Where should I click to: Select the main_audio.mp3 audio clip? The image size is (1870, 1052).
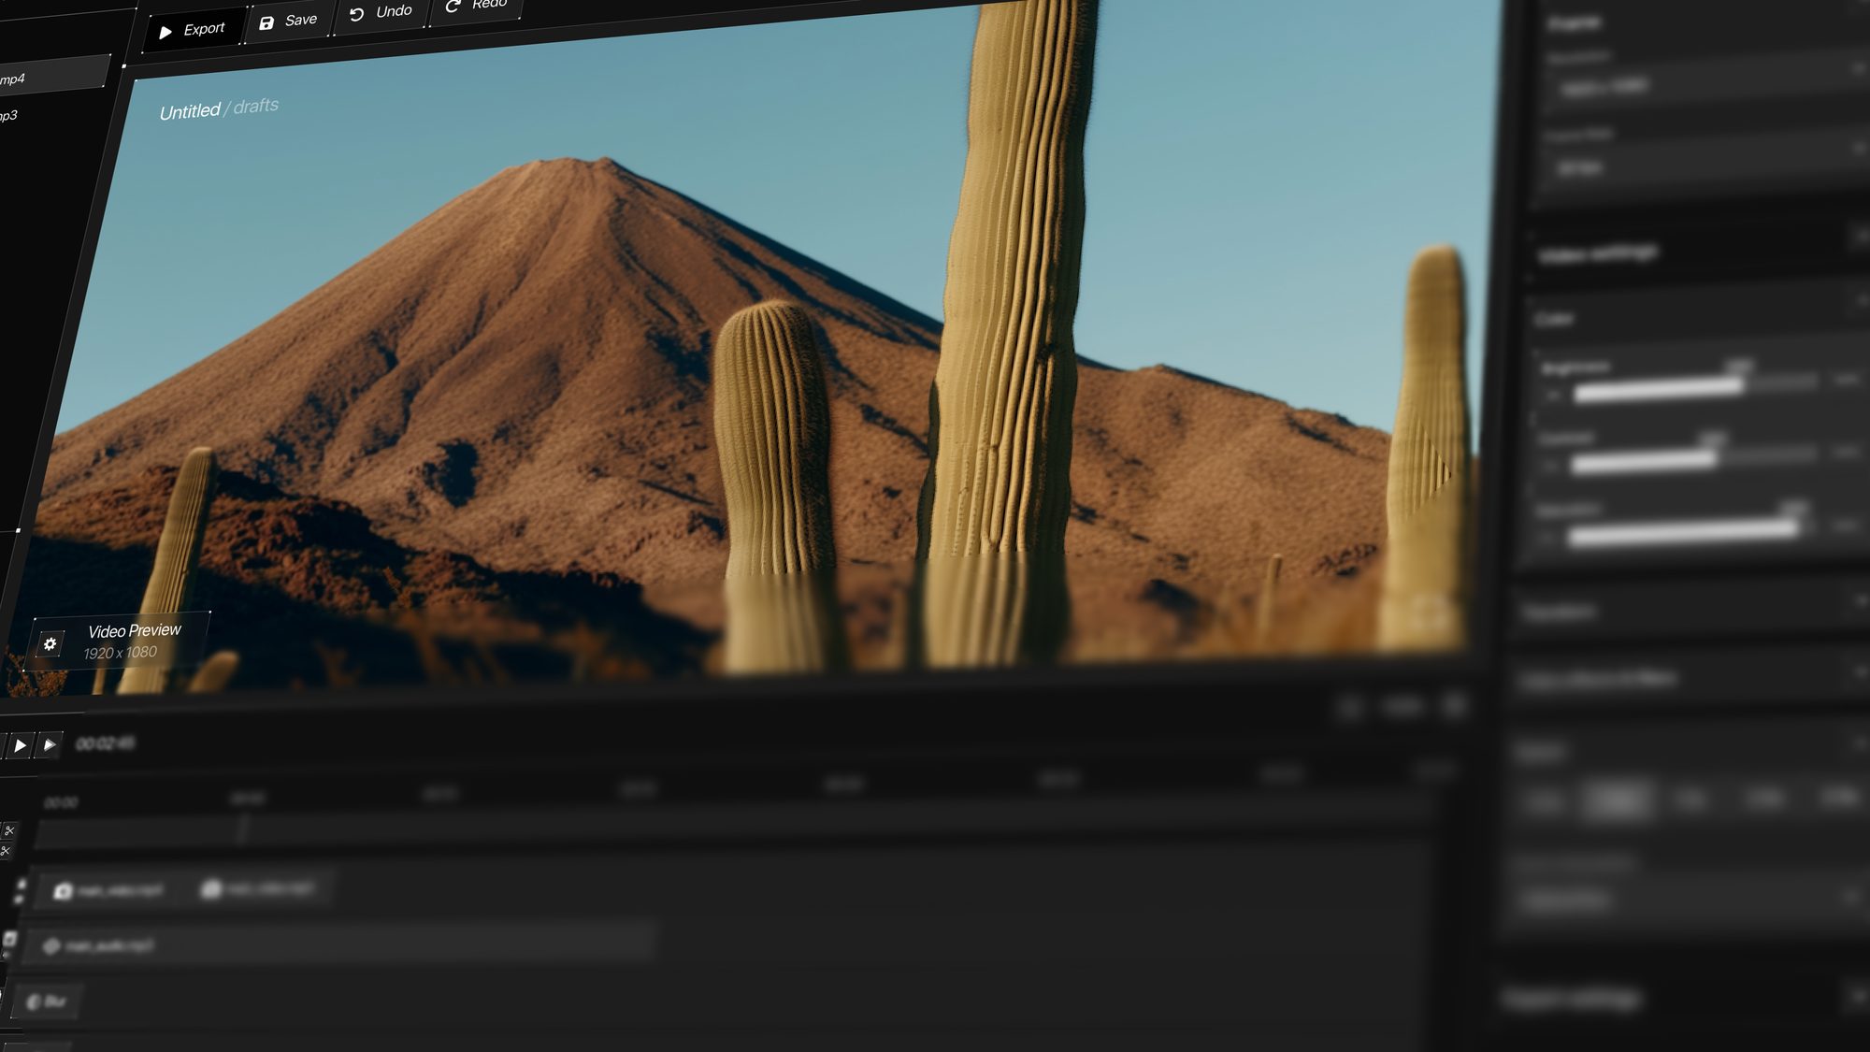point(343,944)
